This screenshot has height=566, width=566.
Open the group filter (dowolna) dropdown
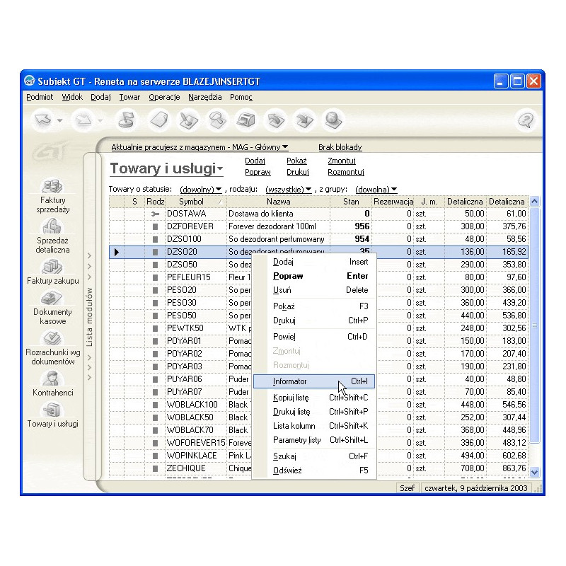(376, 190)
